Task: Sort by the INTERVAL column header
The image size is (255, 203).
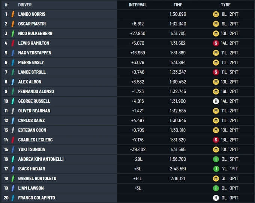Action: click(138, 5)
